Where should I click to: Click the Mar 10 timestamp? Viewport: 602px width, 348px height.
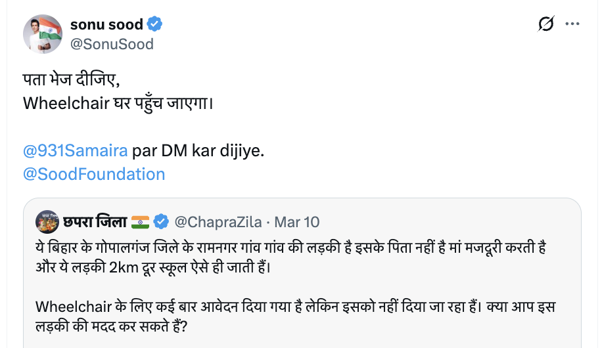point(296,222)
